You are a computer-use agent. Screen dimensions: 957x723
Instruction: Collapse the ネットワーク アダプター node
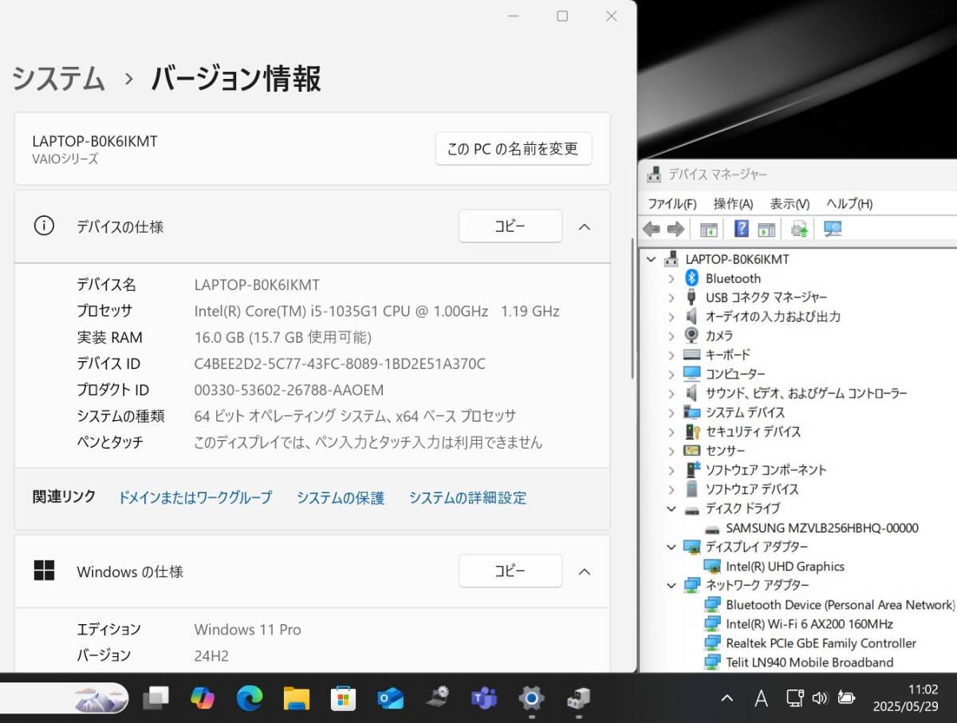(x=671, y=585)
